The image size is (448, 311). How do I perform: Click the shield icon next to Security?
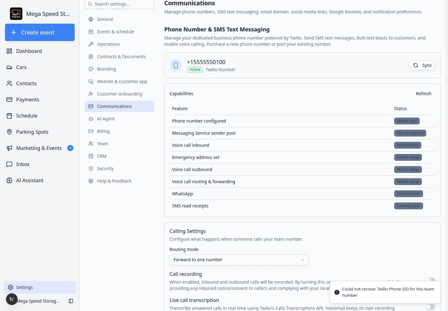(91, 169)
